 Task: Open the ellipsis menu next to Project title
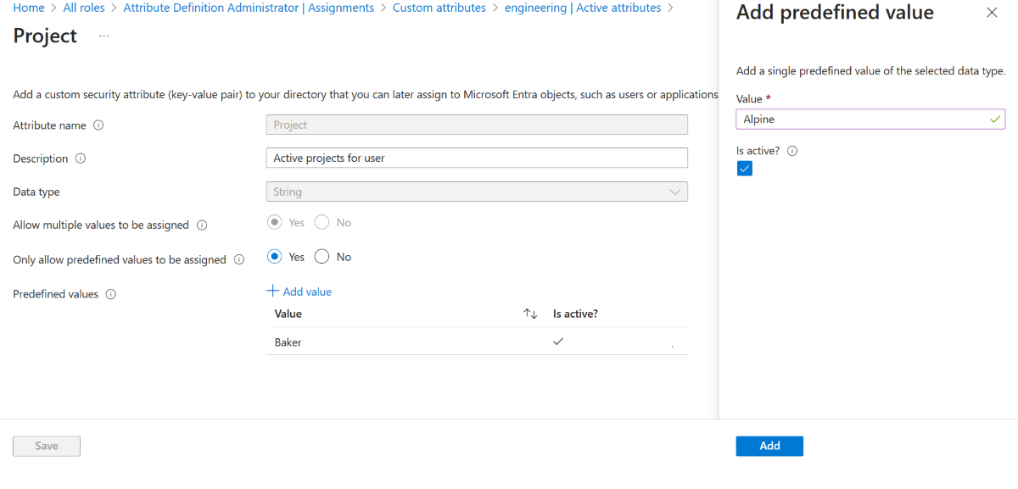tap(104, 36)
